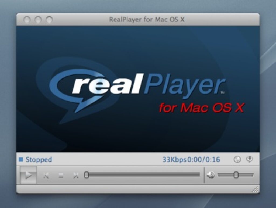Click the window resize grip corner
Viewport: 276px width, 208px height.
256,189
